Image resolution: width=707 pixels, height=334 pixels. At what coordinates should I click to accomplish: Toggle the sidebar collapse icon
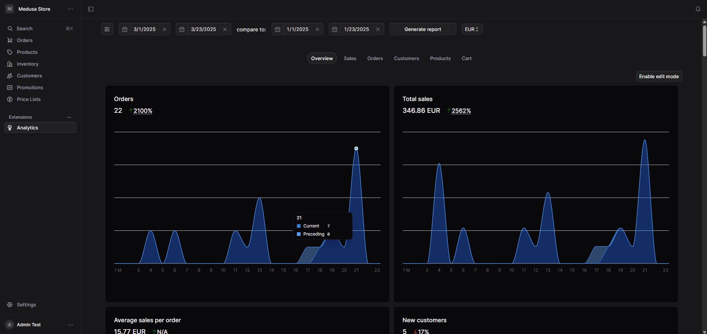click(x=91, y=9)
